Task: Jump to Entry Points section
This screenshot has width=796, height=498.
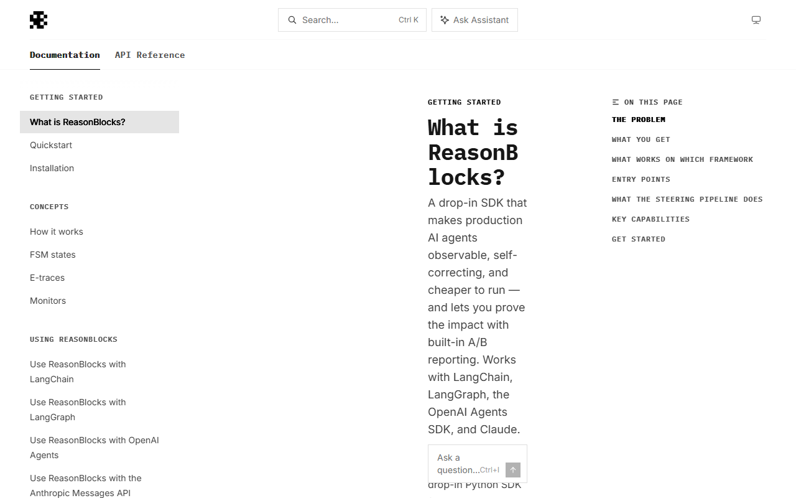Action: [641, 179]
